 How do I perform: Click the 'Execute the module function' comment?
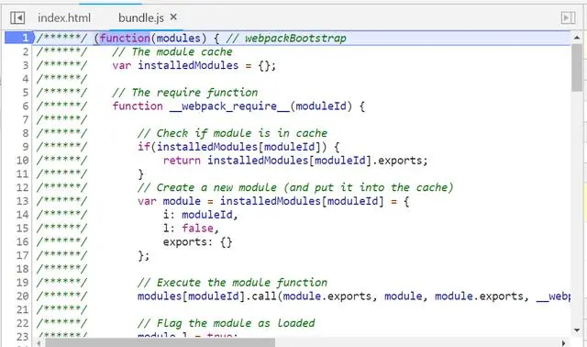(x=242, y=282)
